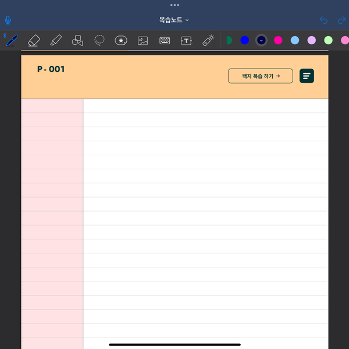349x349 pixels.
Task: Tap the home indicator bar
Action: tap(174, 344)
